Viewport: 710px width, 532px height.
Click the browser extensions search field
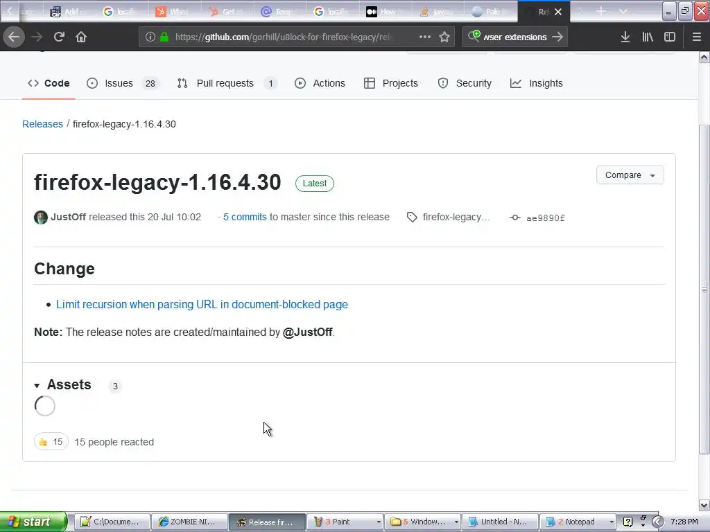pyautogui.click(x=515, y=37)
